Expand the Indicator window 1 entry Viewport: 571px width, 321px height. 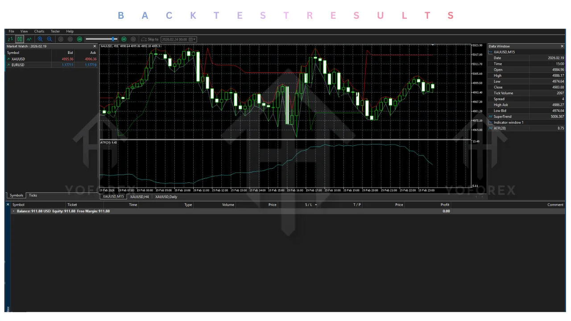click(490, 122)
